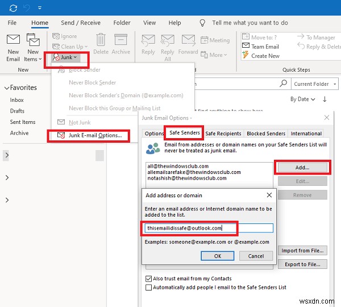Select allemailsarefake@thewindowsclub.com entry
The image size is (341, 307).
pyautogui.click(x=194, y=172)
